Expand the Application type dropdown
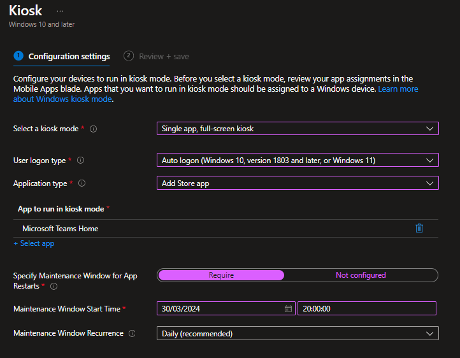 point(298,183)
